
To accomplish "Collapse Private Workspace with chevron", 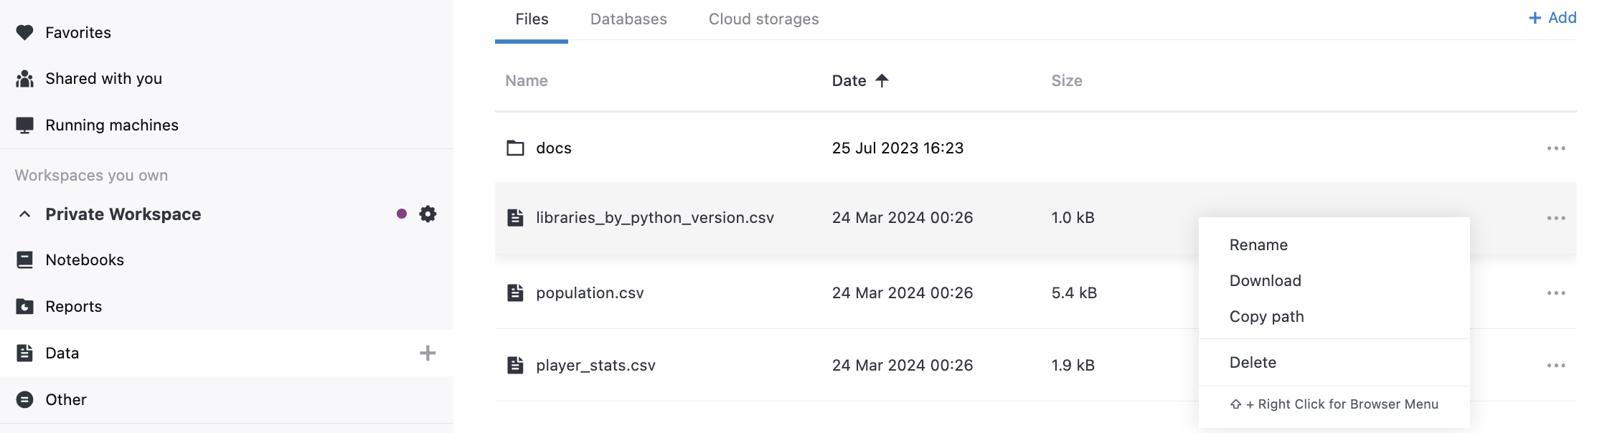I will pyautogui.click(x=24, y=214).
